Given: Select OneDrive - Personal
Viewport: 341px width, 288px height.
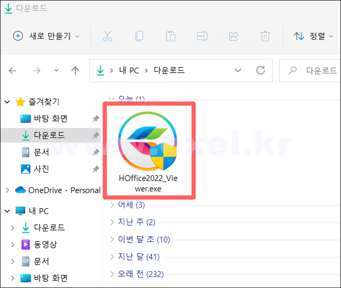Looking at the screenshot, I should 64,190.
